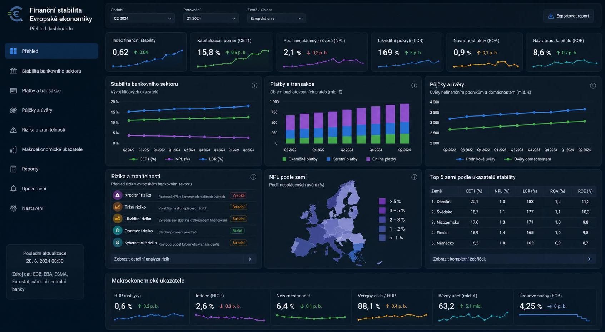Select the Dánsko row in the table
The height and width of the screenshot is (332, 605).
coord(512,202)
